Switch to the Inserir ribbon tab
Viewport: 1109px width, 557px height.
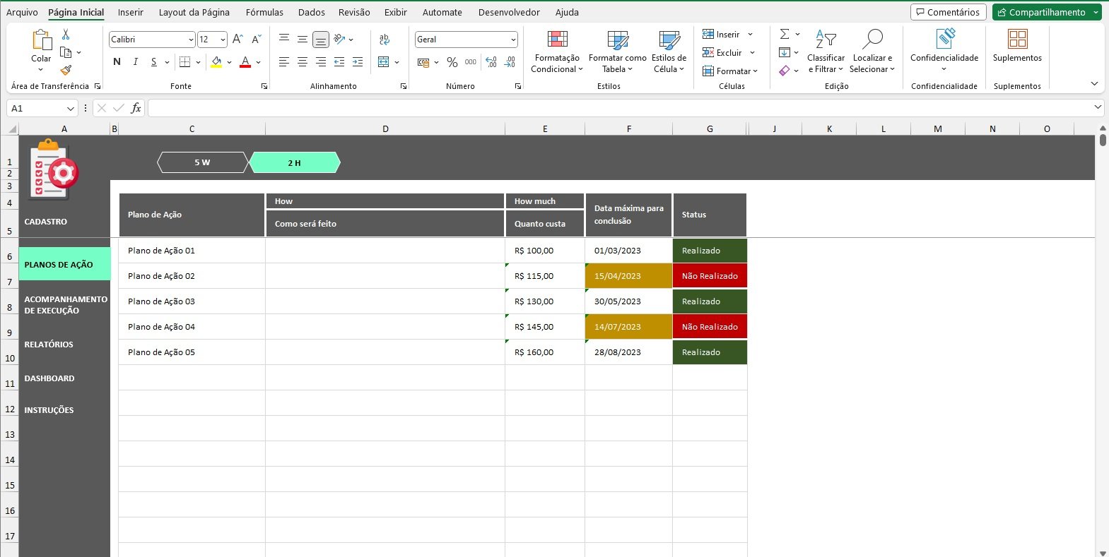pos(130,12)
